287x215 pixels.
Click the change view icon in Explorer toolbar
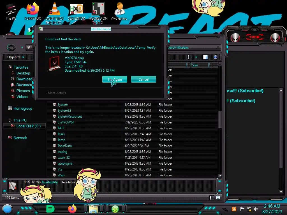click(190, 57)
